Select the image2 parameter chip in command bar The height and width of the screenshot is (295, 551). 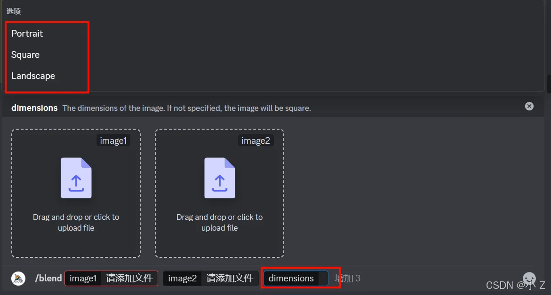(183, 279)
